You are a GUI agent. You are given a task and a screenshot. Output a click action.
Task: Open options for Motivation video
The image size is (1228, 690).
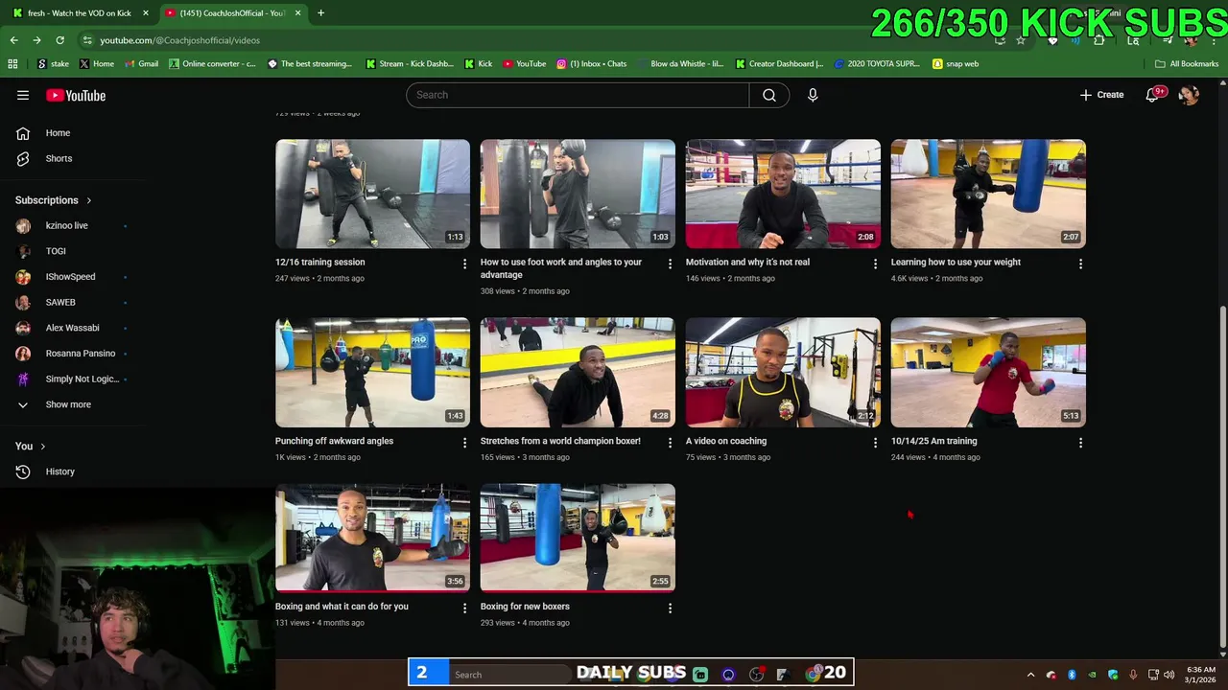875,264
